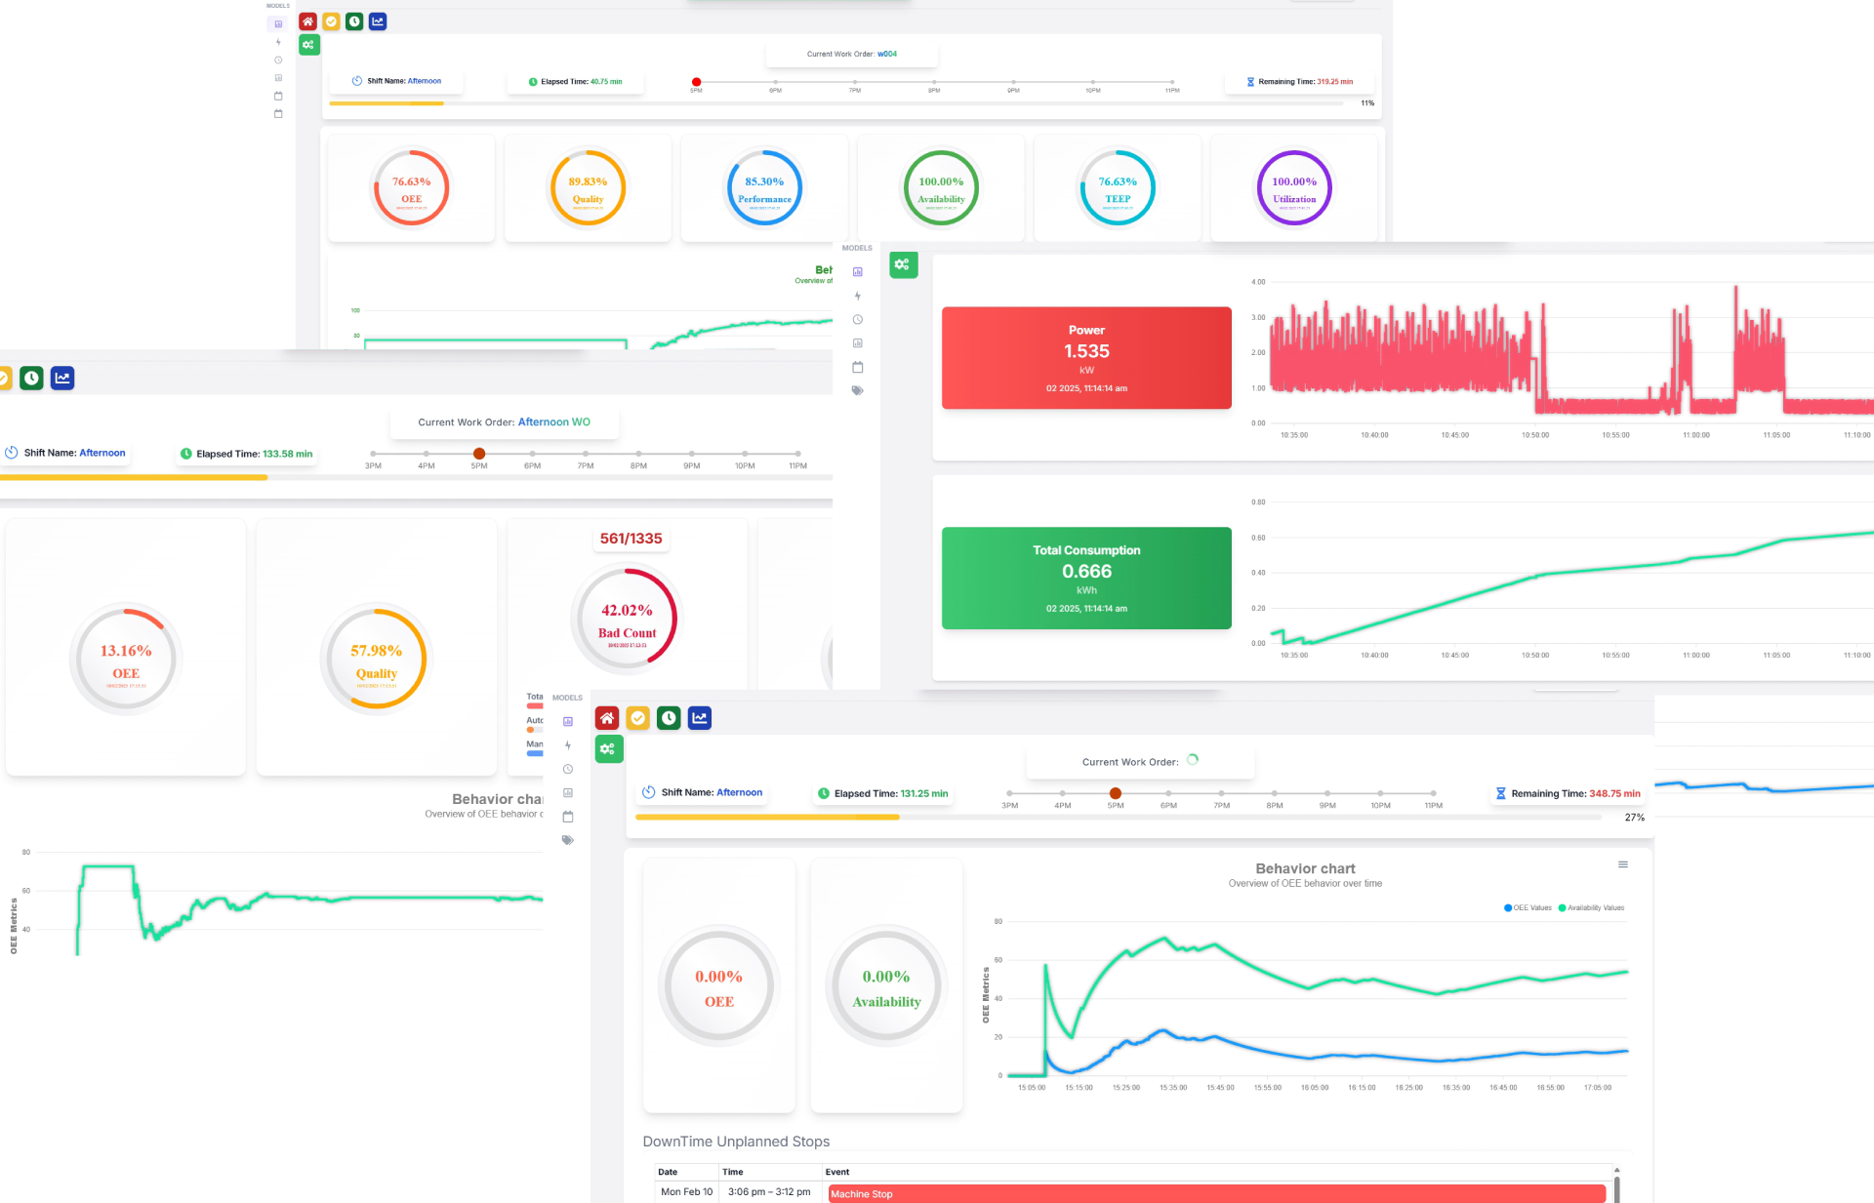Viewport: 1874px width, 1203px height.
Task: Select the lightning bolt sidebar icon in the w004 panel
Action: [278, 42]
